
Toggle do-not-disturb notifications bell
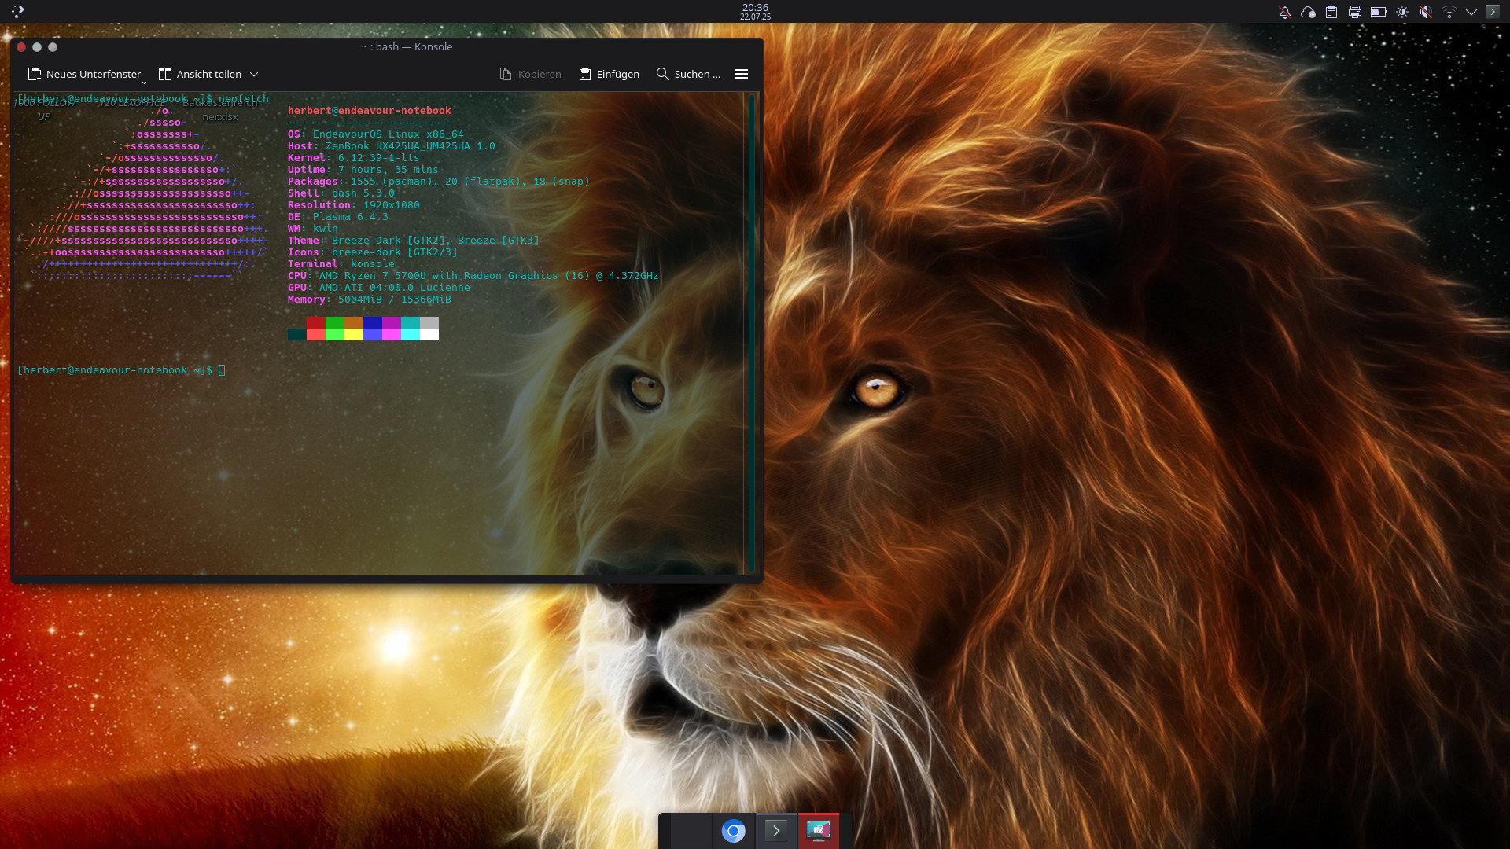click(x=1284, y=12)
